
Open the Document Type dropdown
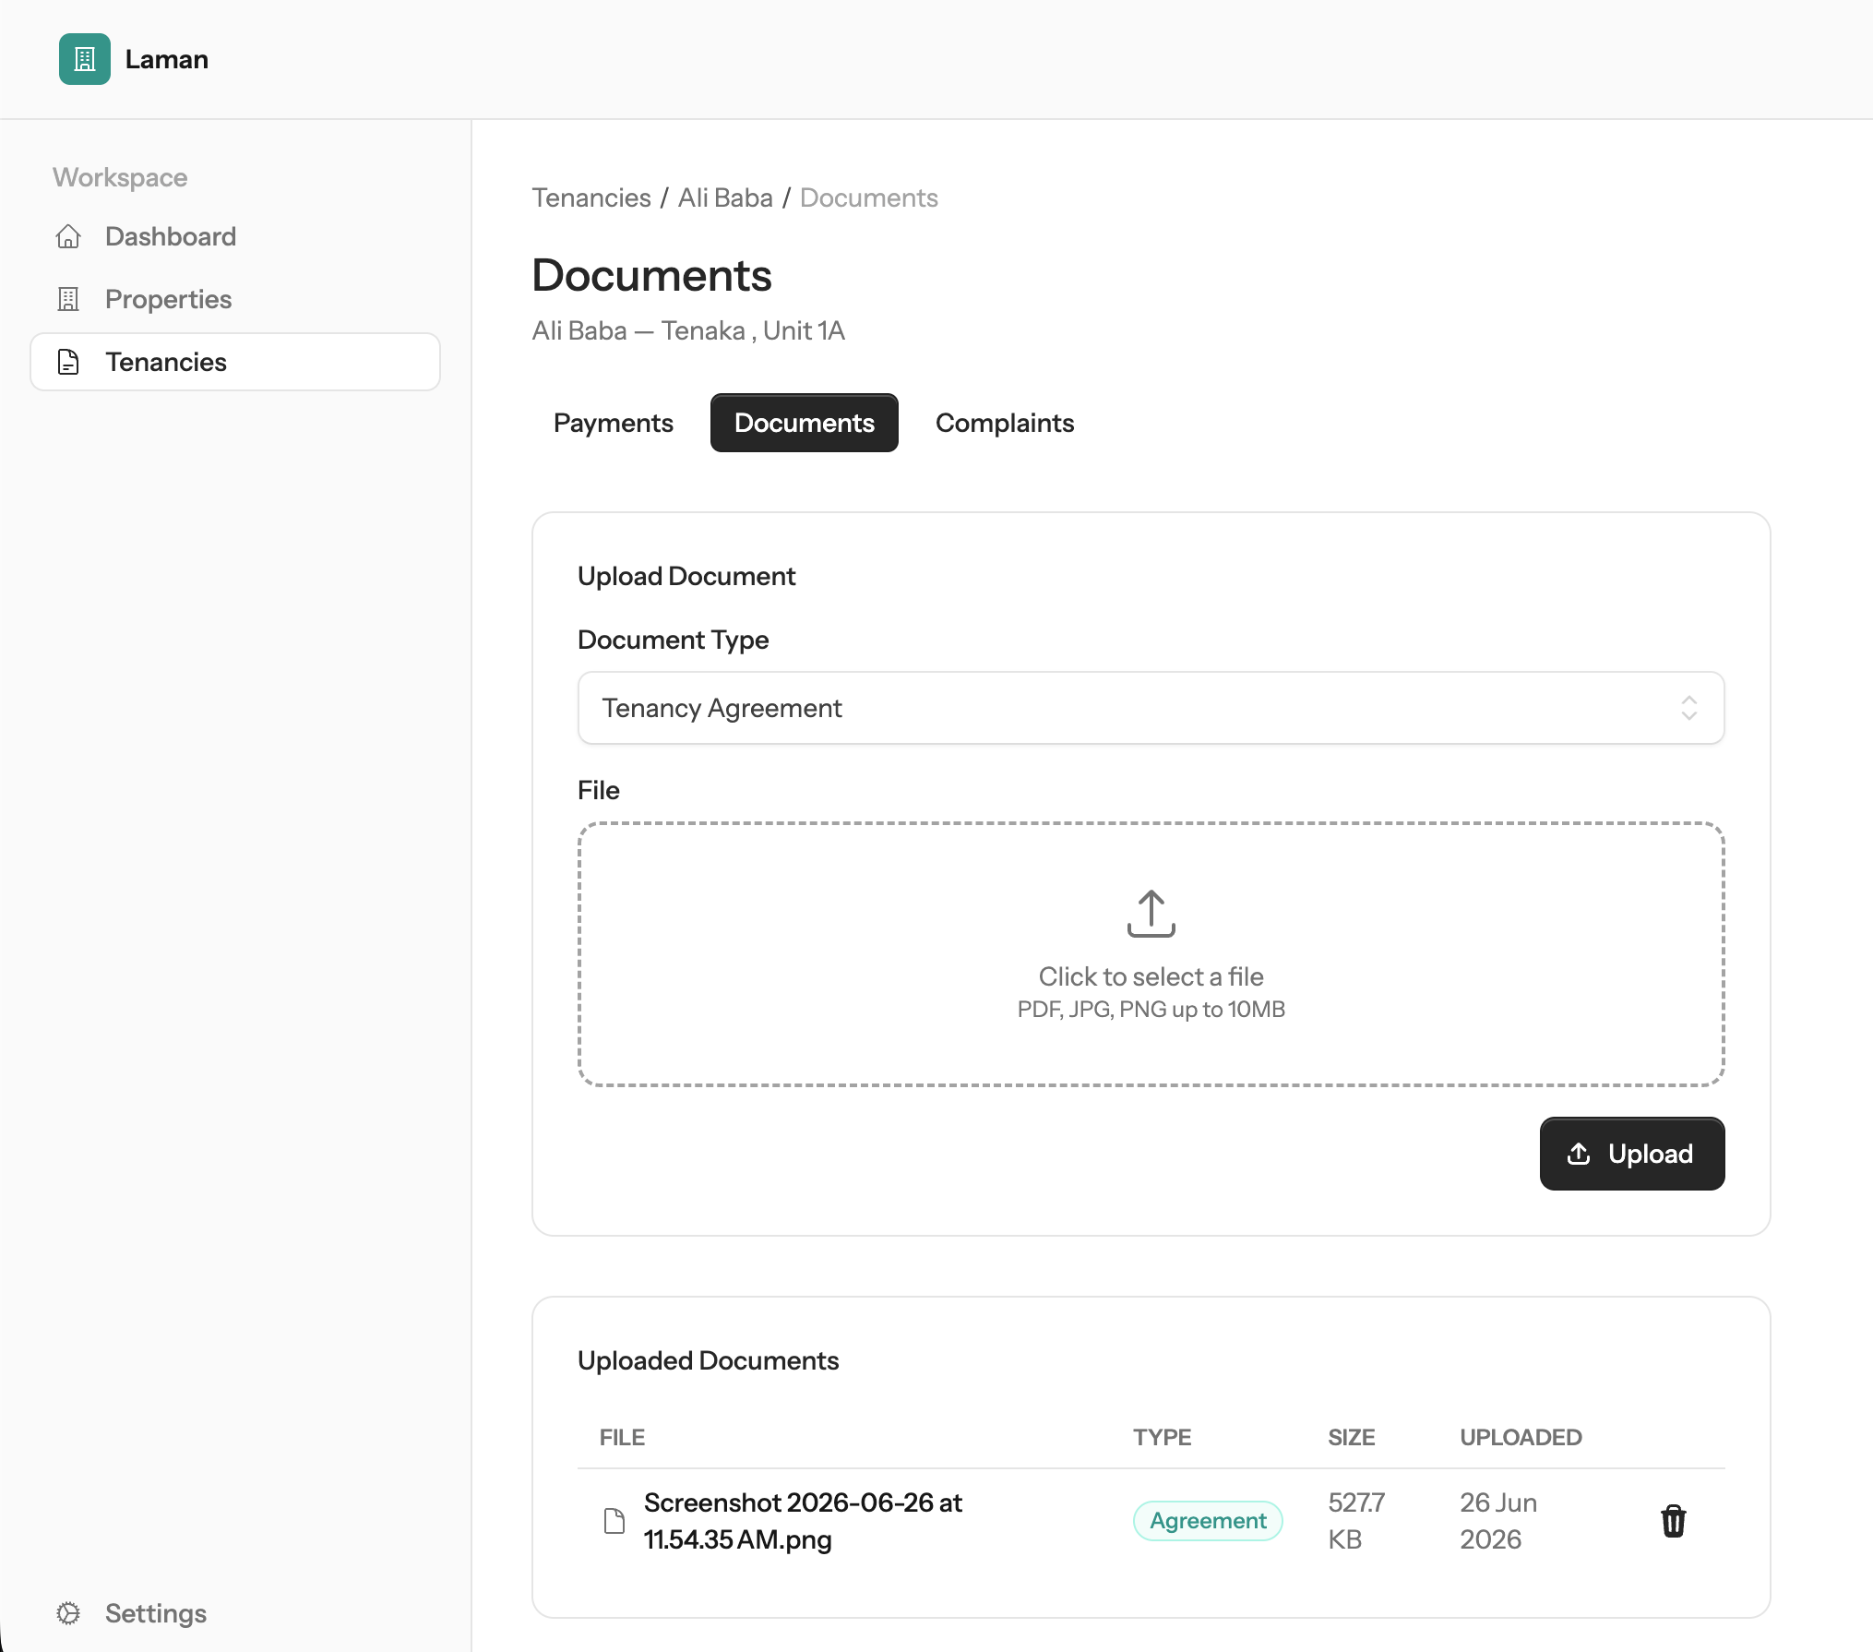[x=1151, y=708]
